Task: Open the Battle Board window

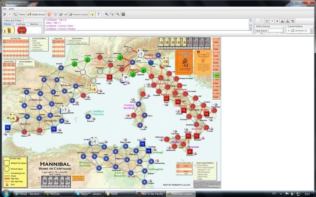Action: (x=36, y=15)
